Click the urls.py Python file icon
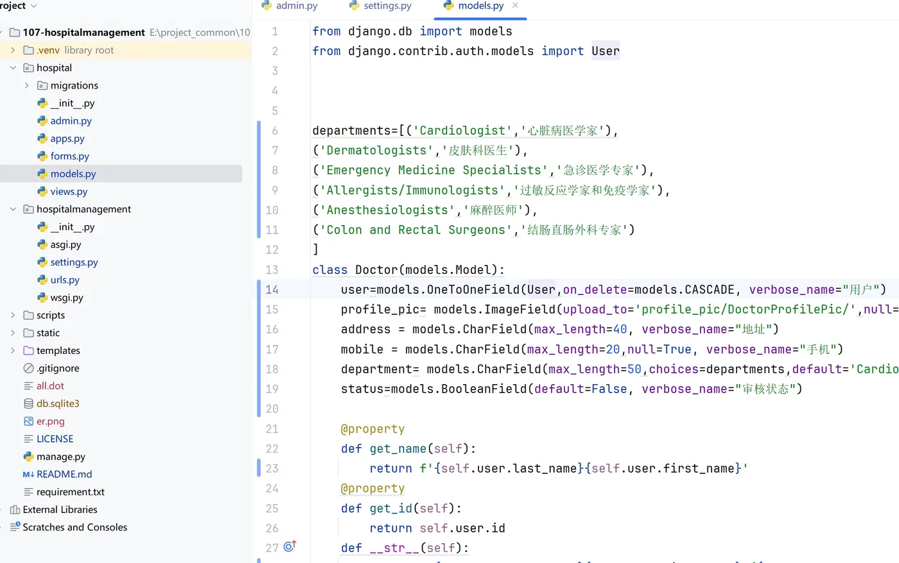 click(42, 280)
